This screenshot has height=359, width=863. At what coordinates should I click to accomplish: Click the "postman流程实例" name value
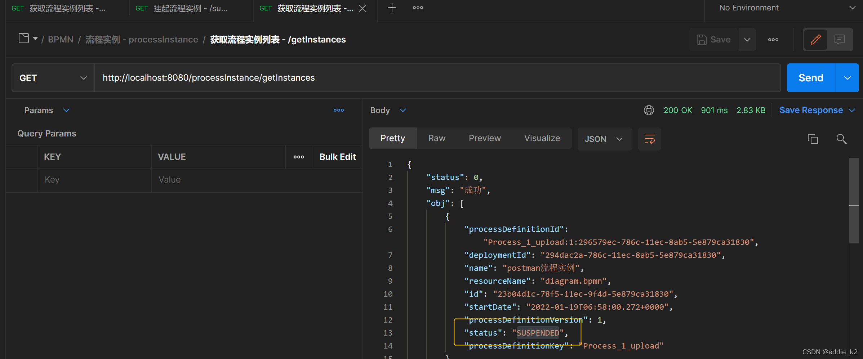[x=541, y=268]
